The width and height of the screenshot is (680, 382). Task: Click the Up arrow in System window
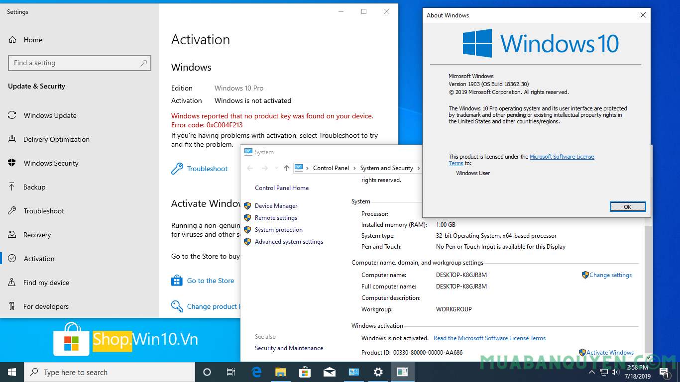click(x=286, y=168)
